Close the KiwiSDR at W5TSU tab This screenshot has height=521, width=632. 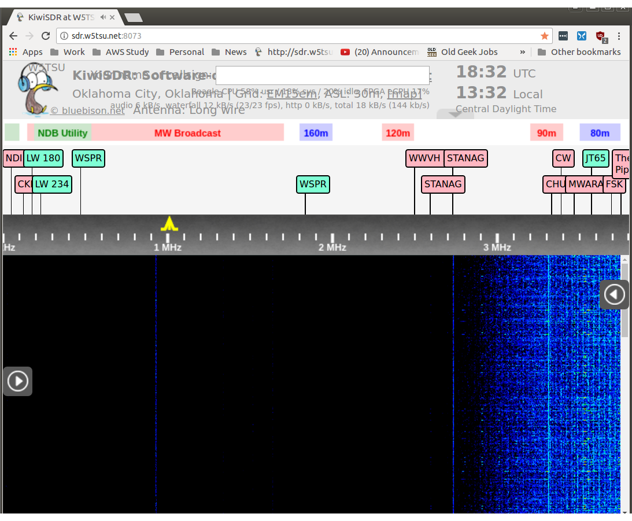(x=112, y=17)
